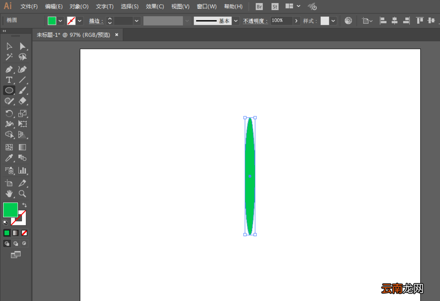Select the Line Segment tool

[22, 80]
